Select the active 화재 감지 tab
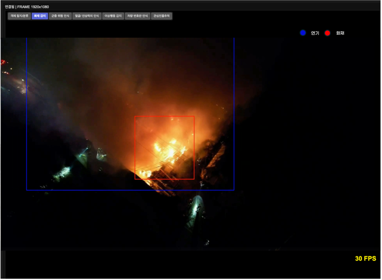 [40, 16]
